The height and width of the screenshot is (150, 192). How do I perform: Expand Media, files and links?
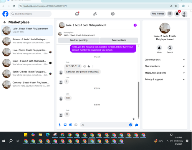coord(165,73)
